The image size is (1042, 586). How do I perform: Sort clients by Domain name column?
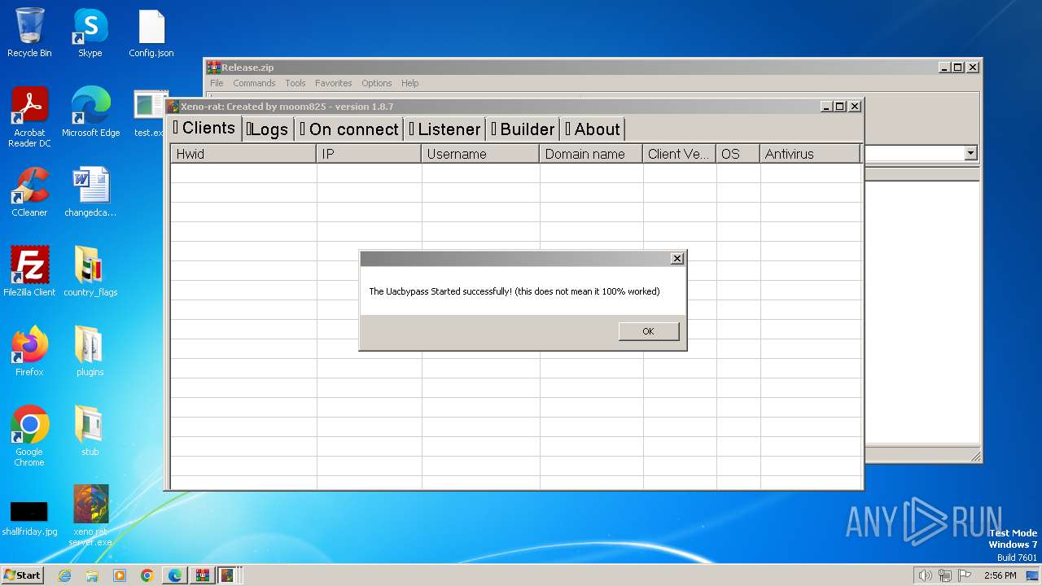(591, 154)
